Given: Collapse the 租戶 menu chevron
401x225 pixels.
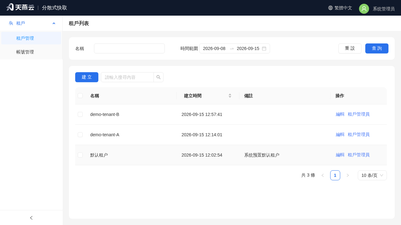Looking at the screenshot, I should [54, 23].
